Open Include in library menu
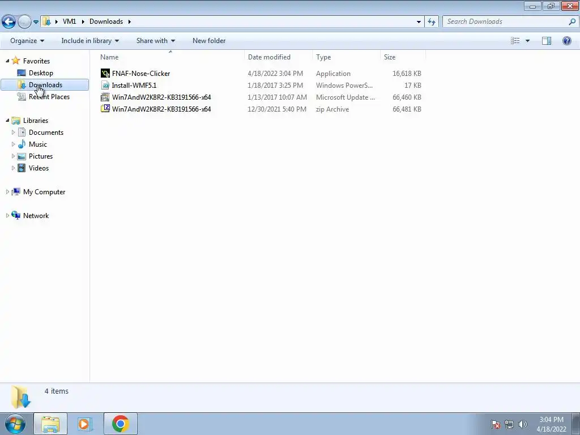580x435 pixels. (x=90, y=41)
